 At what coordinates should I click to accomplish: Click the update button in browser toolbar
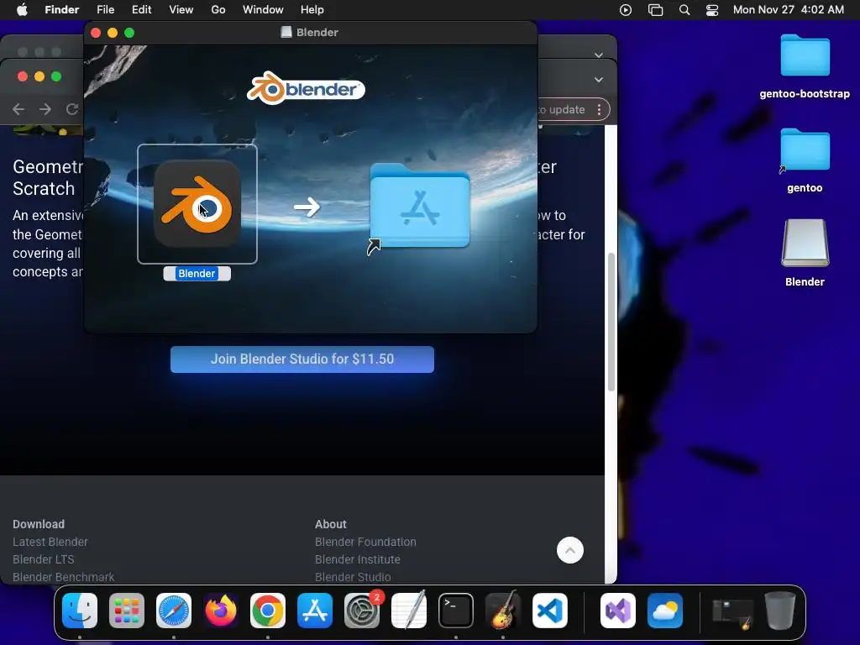562,110
